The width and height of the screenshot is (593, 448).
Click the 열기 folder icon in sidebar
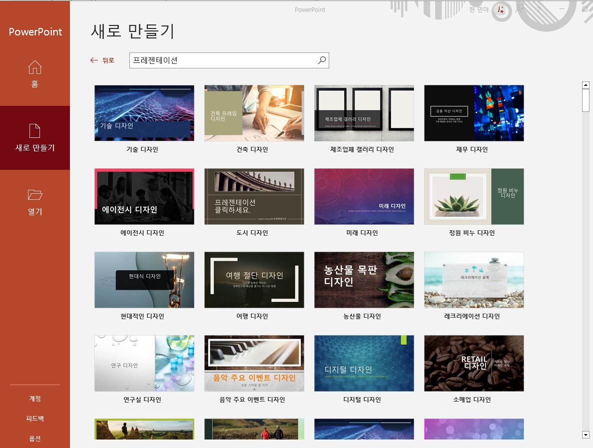34,195
